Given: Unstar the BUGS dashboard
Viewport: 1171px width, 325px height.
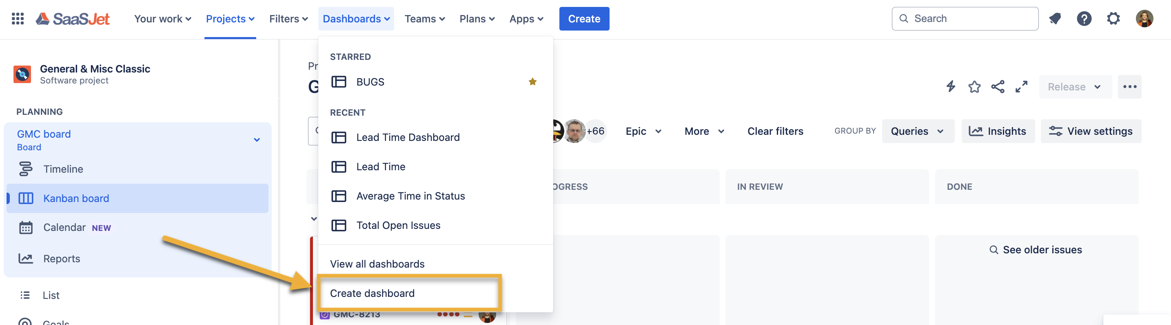Looking at the screenshot, I should coord(532,82).
